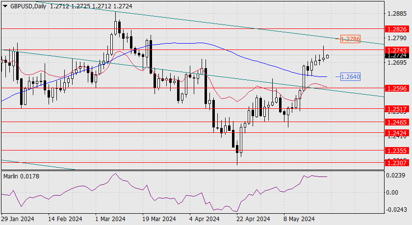Click the 1.2307 red price level label
Image resolution: width=412 pixels, height=225 pixels.
tap(397, 163)
